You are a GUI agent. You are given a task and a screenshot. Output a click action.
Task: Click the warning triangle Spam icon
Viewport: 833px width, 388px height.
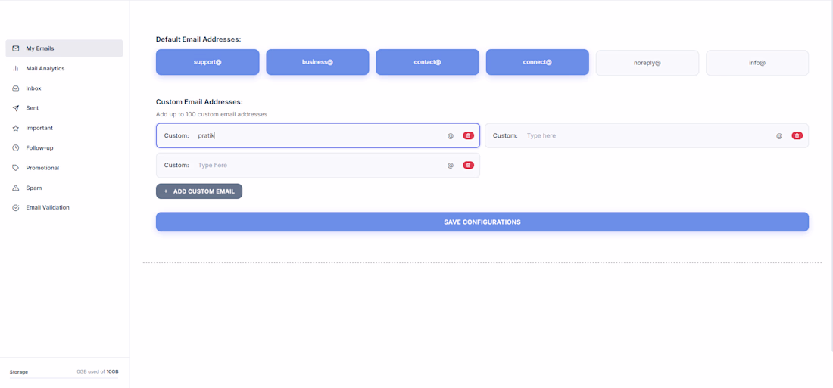pos(16,188)
